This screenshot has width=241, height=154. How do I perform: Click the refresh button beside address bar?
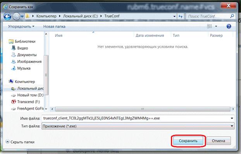[x=181, y=16]
